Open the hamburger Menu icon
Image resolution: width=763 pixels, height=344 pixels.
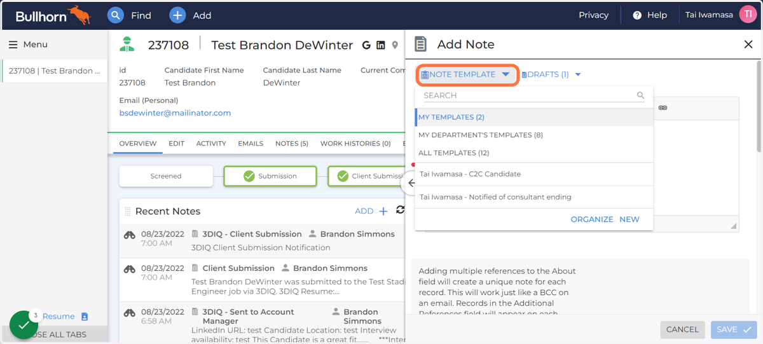tap(13, 45)
